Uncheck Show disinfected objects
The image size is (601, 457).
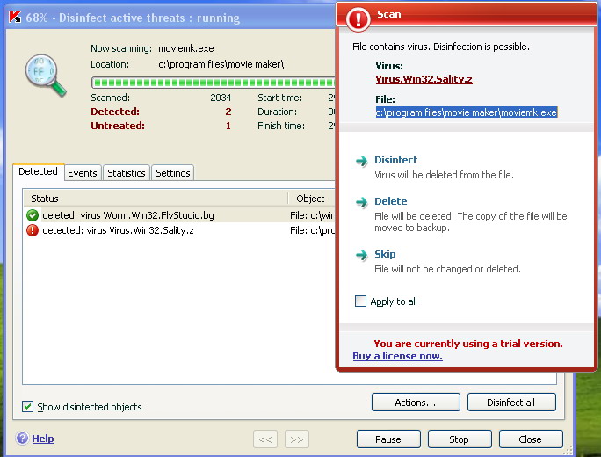27,406
